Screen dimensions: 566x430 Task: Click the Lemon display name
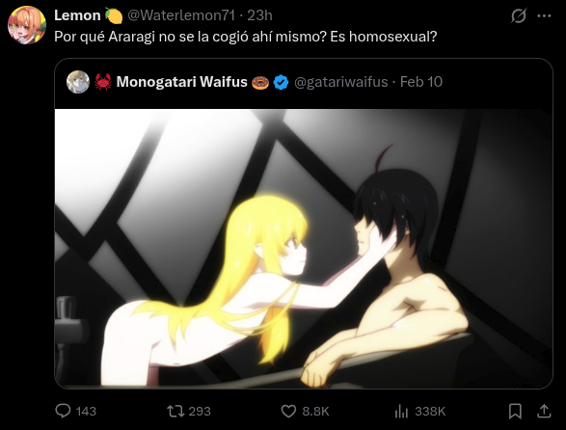pos(77,15)
